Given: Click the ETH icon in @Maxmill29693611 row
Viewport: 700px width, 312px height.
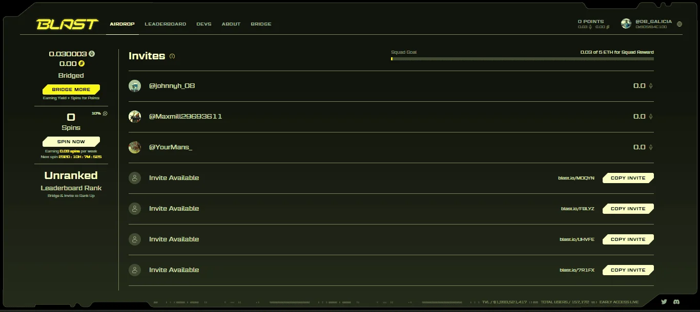Looking at the screenshot, I should coord(651,117).
